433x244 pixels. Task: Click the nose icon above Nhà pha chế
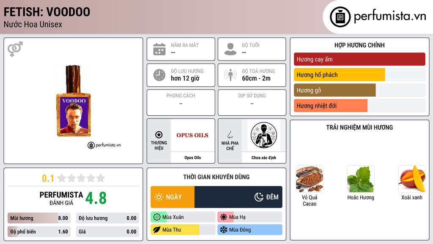(230, 135)
